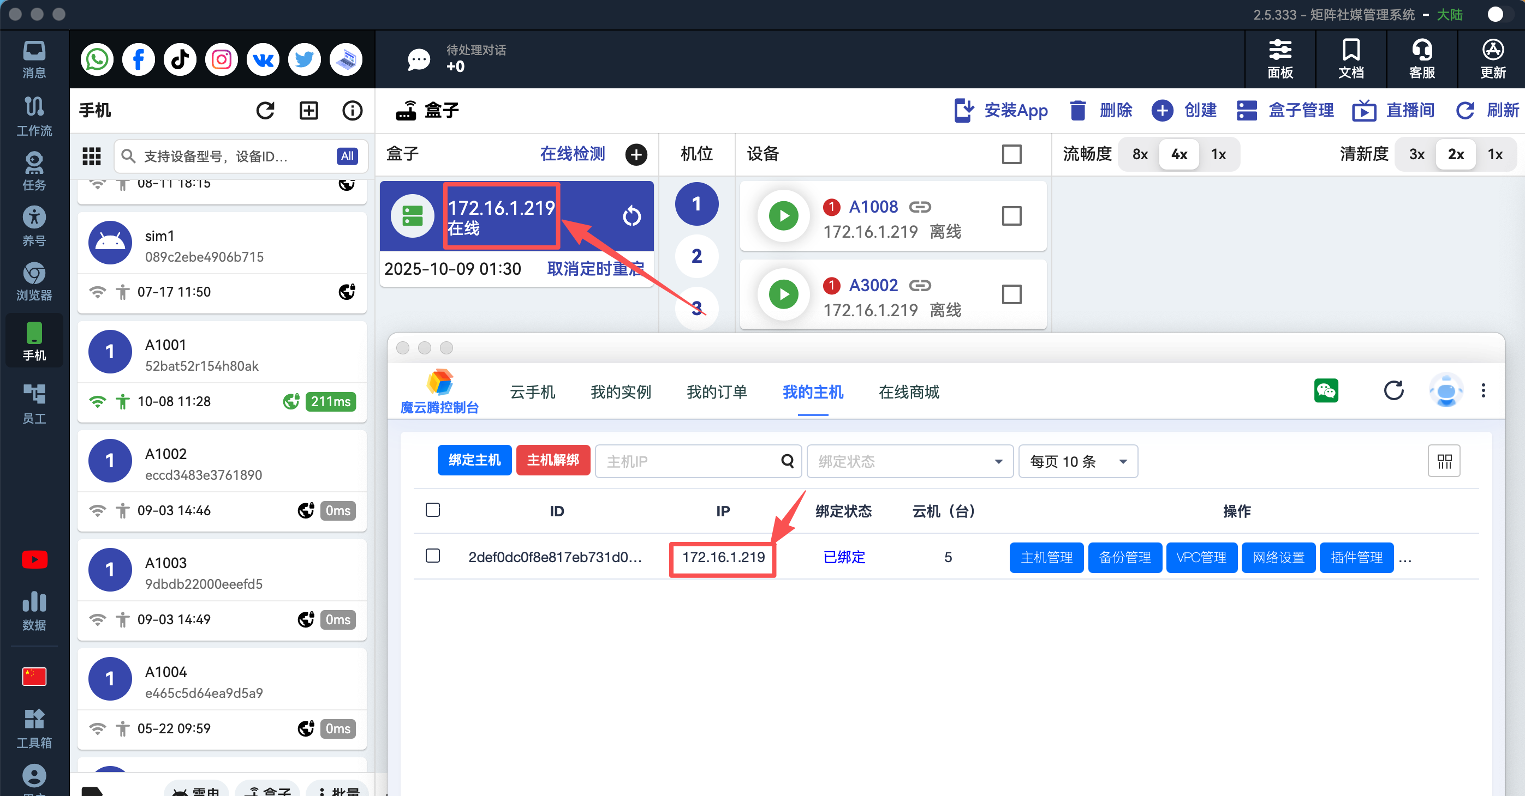Screen dimensions: 1525x796
Task: Select the host row 2def0dc0f8e817eb731d0 checkbox
Action: tap(433, 556)
